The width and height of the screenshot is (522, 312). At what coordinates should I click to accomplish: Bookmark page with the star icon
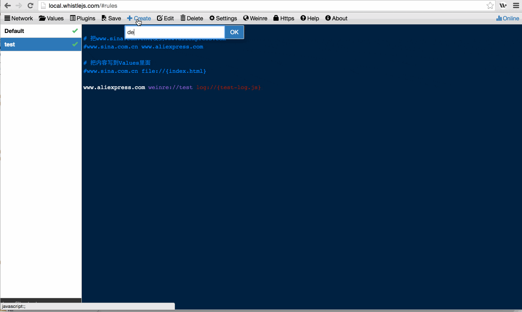tap(490, 6)
